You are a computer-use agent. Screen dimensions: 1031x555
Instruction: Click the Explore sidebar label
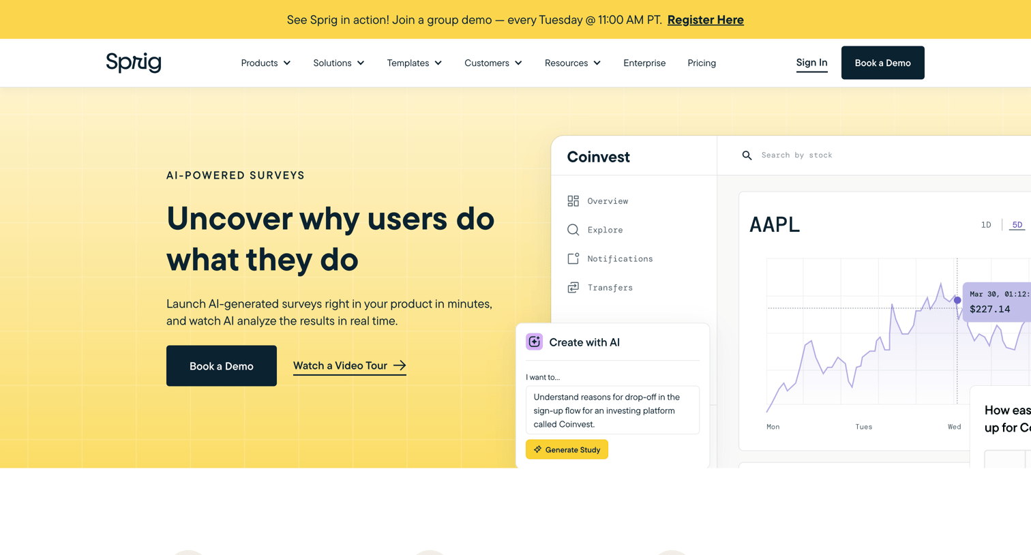[605, 230]
